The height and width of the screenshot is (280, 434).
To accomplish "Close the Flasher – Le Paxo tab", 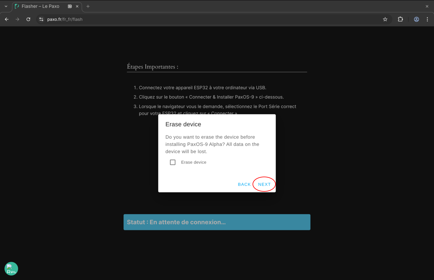I will click(77, 6).
